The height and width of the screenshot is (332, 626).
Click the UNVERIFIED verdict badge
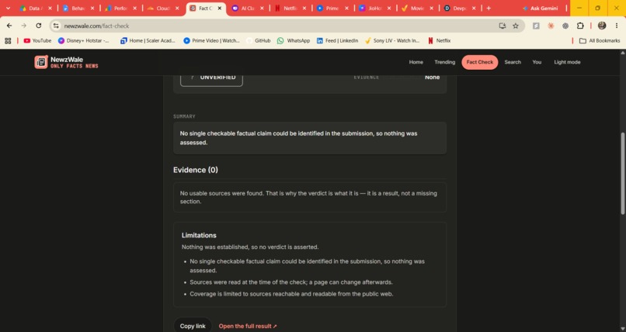(211, 79)
